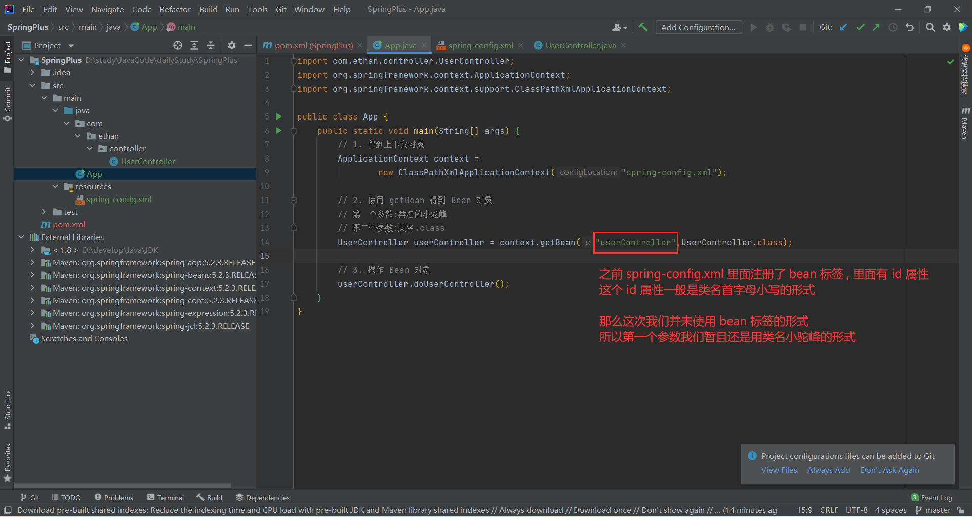Screen dimensions: 972x517
Task: Collapse the resources folder
Action: tap(55, 186)
